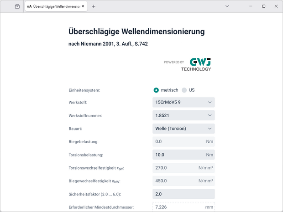
Task: Open the tab overview icon in title bar
Action: point(17,6)
